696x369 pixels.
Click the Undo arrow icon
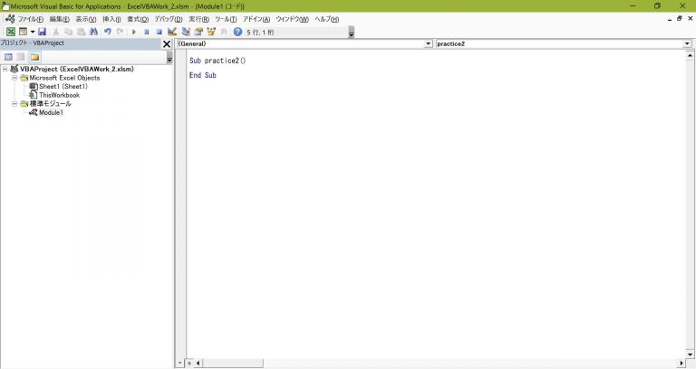tap(107, 32)
